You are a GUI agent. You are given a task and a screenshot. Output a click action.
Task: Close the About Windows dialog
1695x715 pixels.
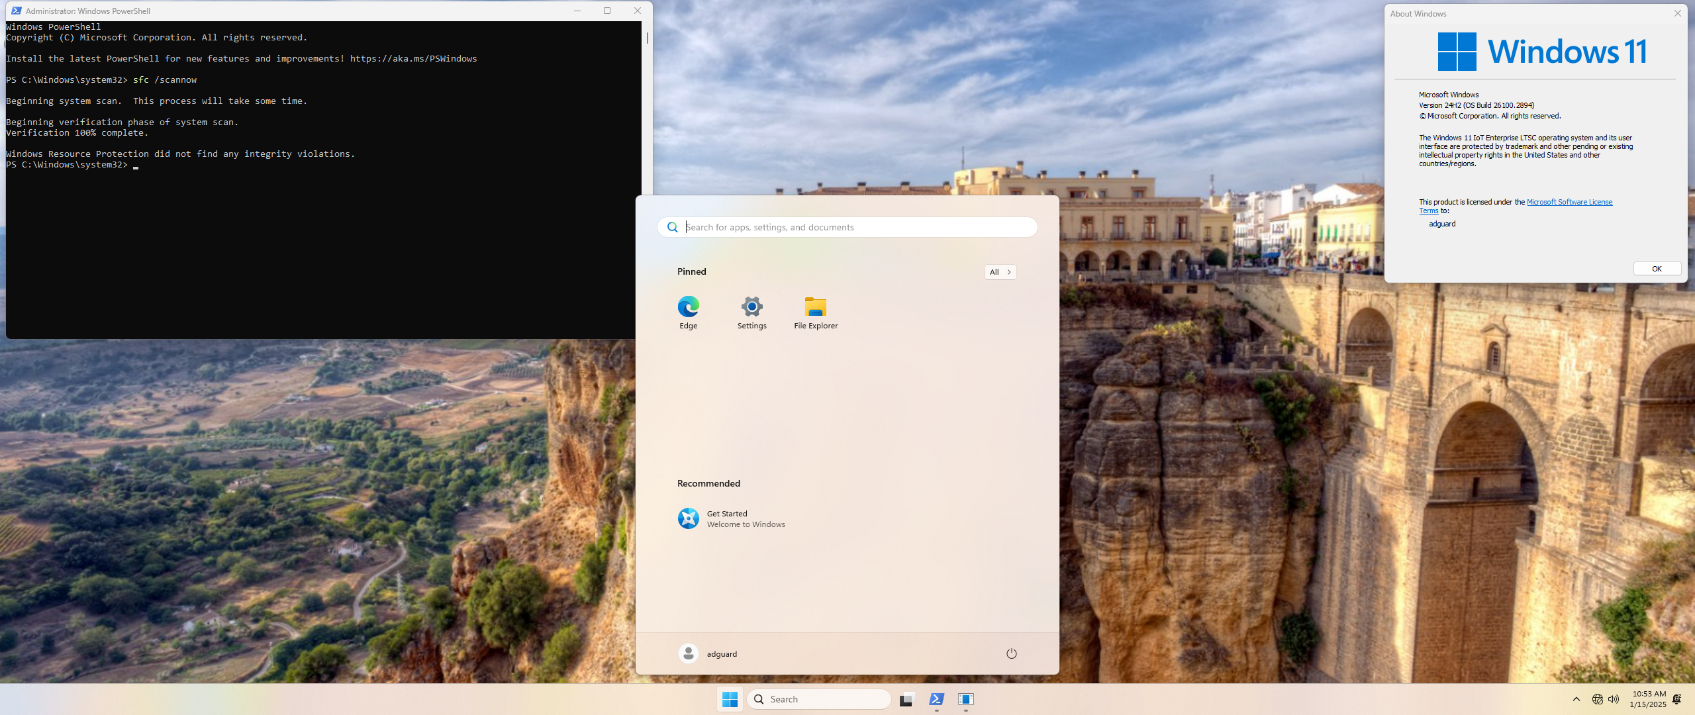[x=1678, y=13]
